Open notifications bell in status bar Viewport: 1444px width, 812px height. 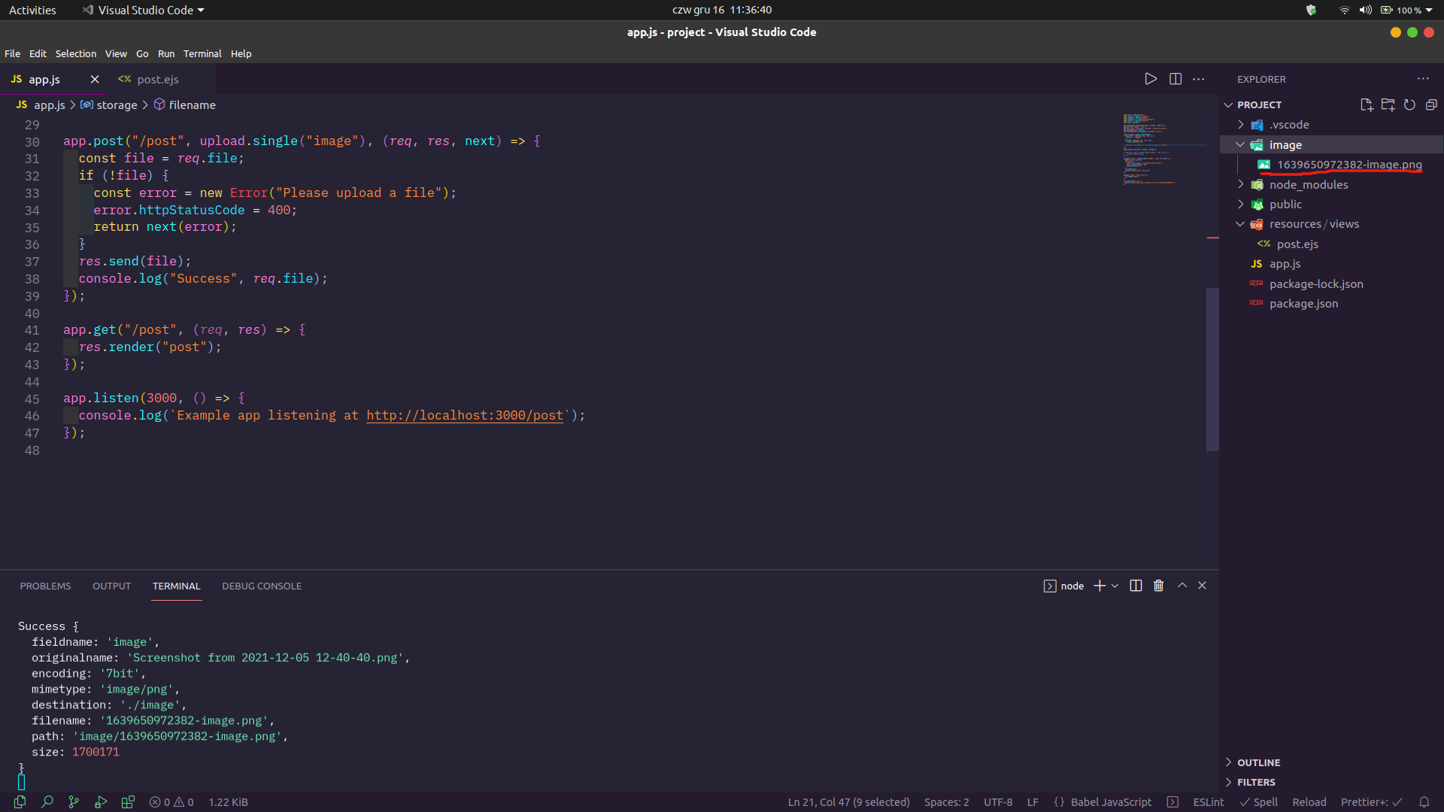(x=1424, y=802)
